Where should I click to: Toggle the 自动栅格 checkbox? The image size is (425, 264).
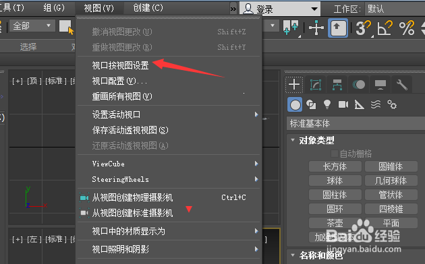pos(334,154)
